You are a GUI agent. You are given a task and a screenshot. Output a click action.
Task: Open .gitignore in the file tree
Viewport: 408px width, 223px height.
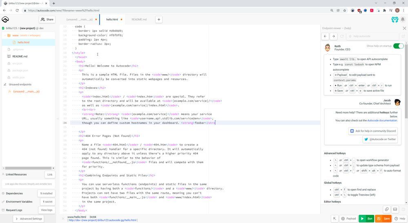coord(18,49)
